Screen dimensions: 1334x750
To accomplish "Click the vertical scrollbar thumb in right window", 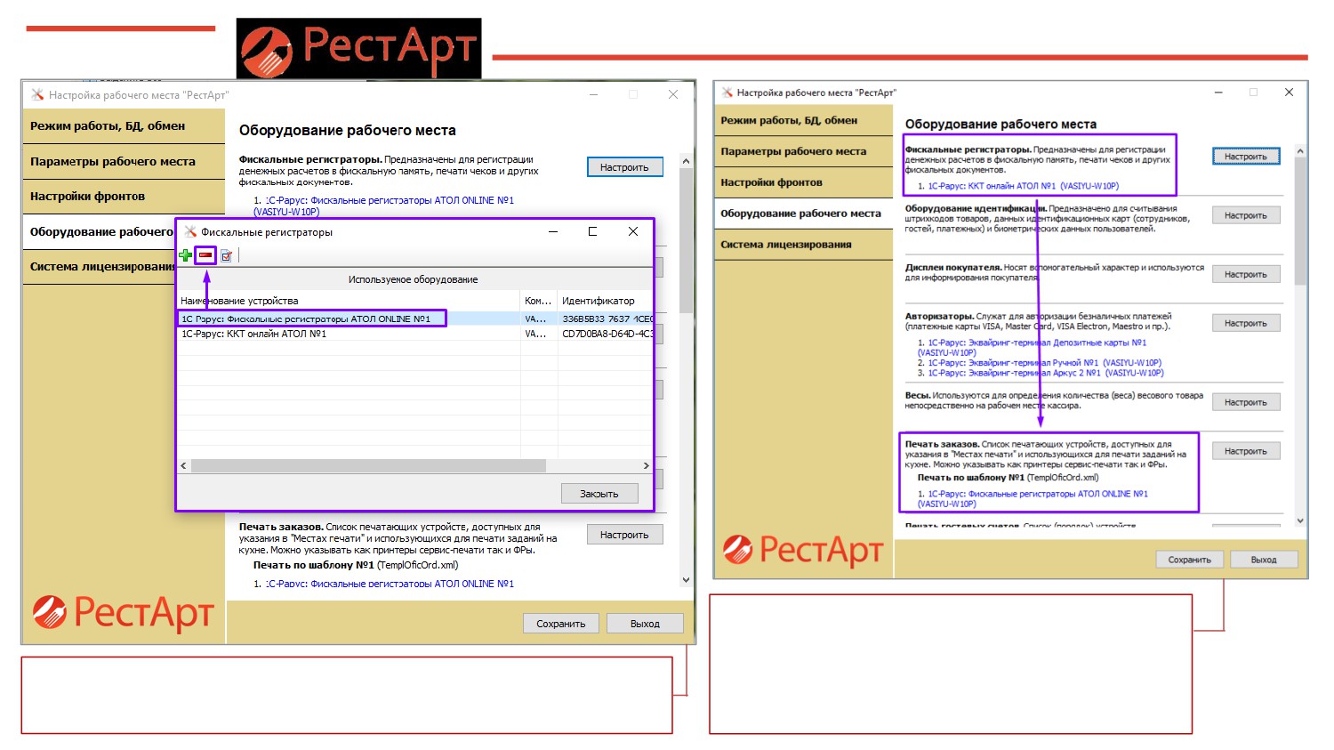I will 1300,222.
